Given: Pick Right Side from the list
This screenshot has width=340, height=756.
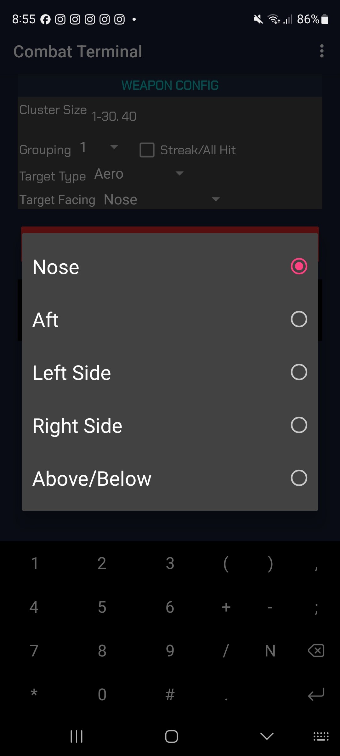Looking at the screenshot, I should (x=170, y=425).
